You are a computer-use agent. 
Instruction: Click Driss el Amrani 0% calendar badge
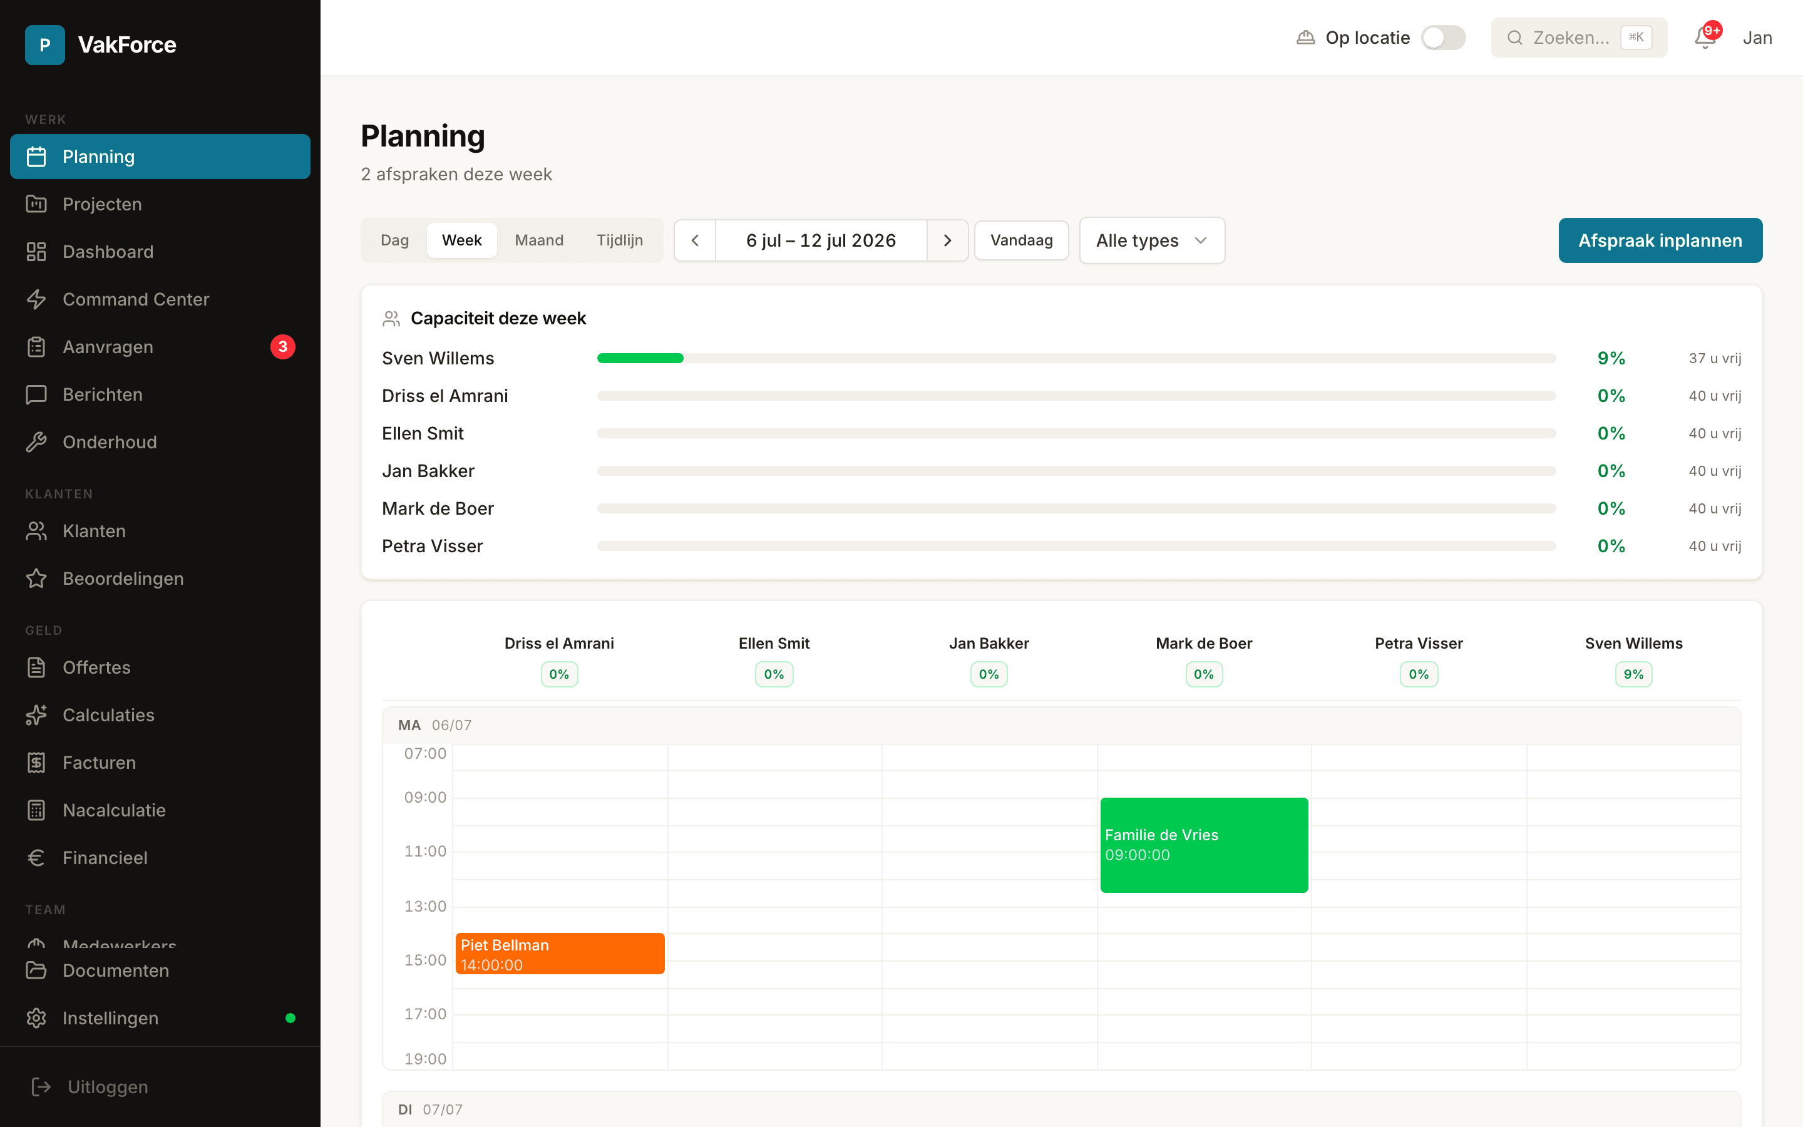click(559, 674)
